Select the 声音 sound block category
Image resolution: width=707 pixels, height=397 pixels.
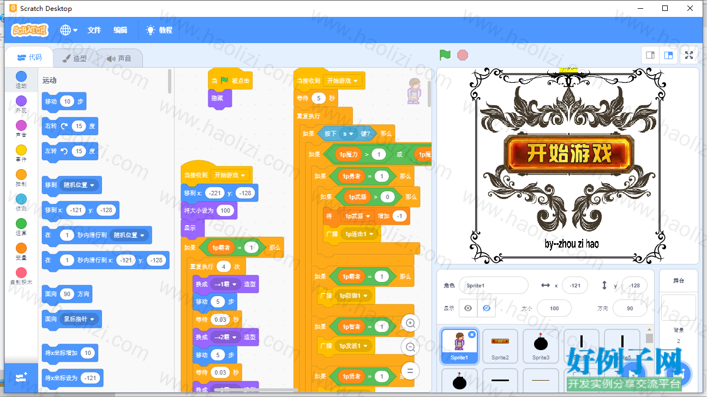[x=21, y=129]
